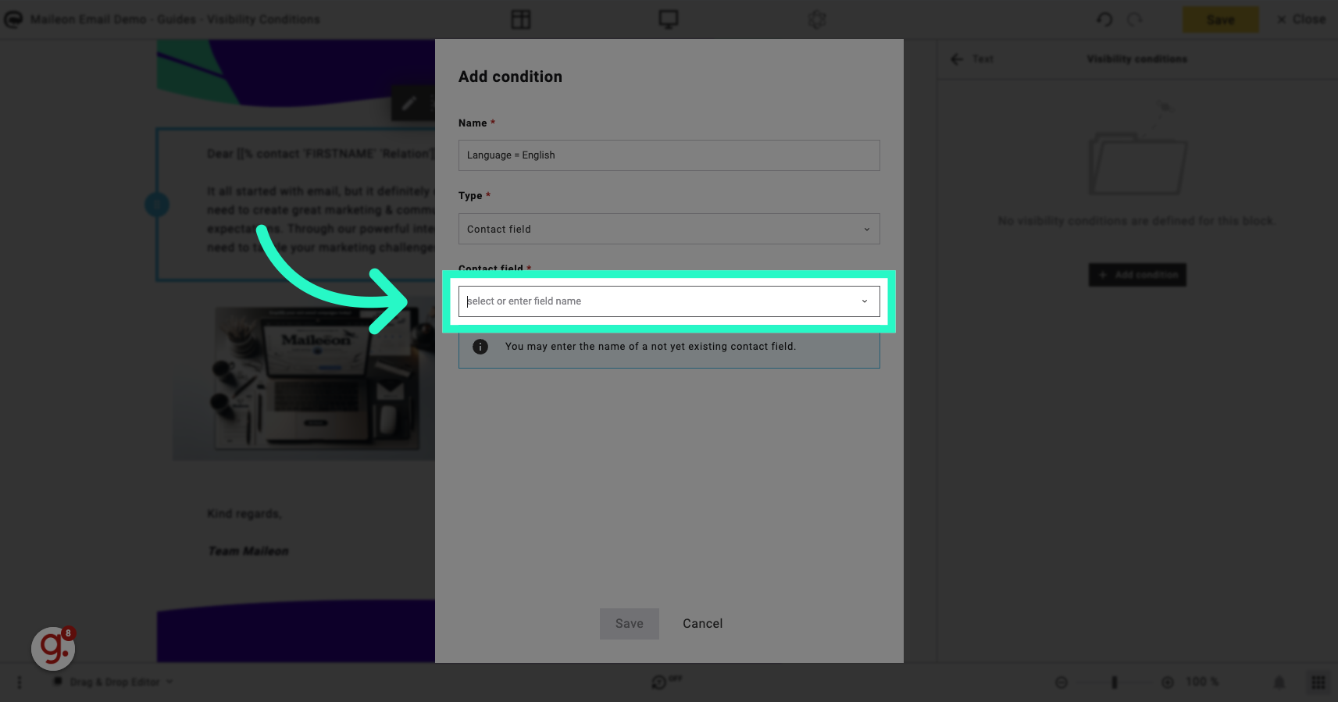This screenshot has height=702, width=1338.
Task: Open the layout structure icon in top bar
Action: click(x=521, y=20)
